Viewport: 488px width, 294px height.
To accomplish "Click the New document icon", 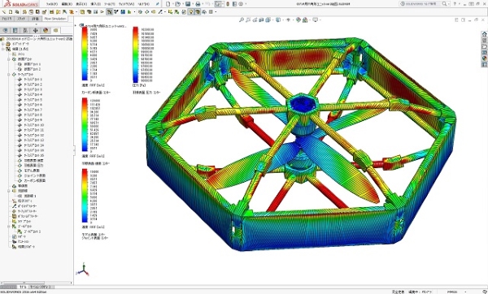I will tap(168, 4).
